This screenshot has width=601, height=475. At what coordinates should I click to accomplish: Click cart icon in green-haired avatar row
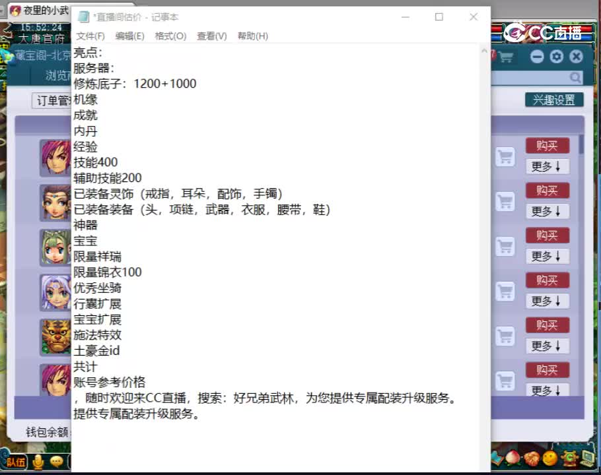coord(505,247)
